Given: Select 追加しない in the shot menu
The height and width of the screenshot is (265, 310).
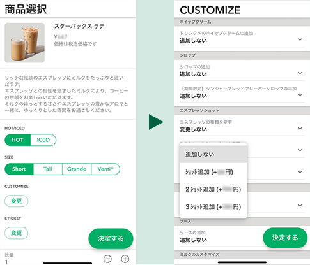Looking at the screenshot, I should pyautogui.click(x=213, y=154).
